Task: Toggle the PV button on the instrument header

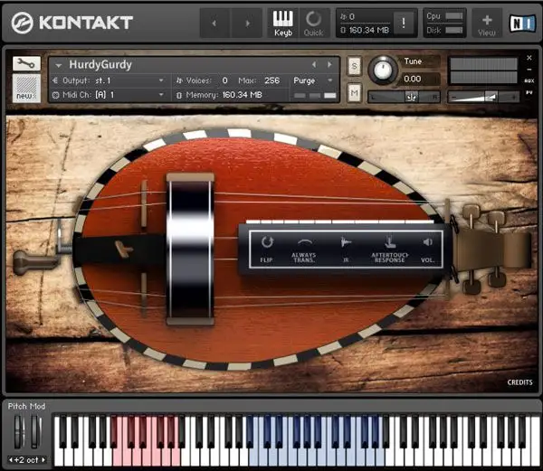Action: point(529,91)
